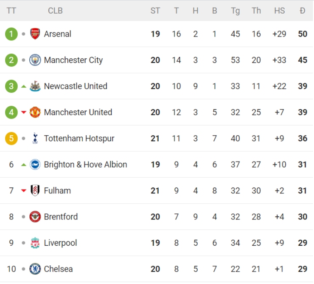Viewport: 314px width, 284px height.
Task: Click the Tottenham Hotspur club crest
Action: click(x=35, y=138)
